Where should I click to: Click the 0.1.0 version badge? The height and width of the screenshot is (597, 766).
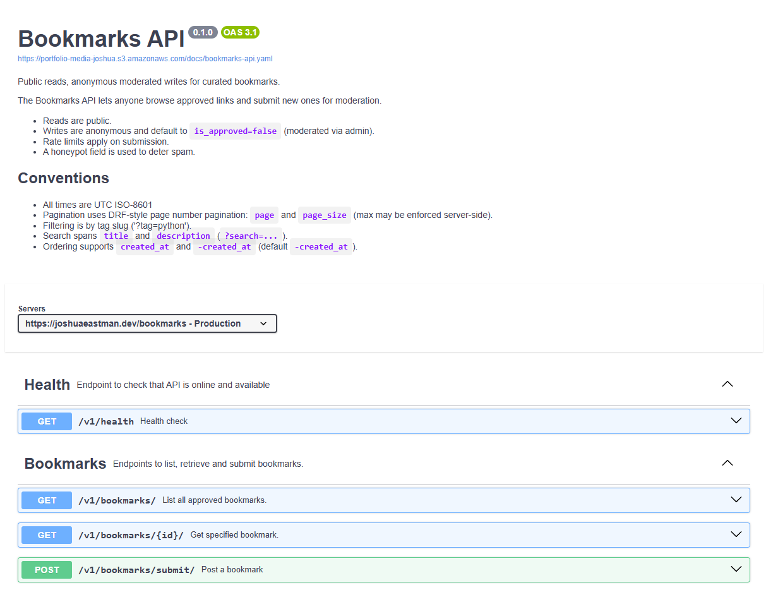click(x=203, y=32)
